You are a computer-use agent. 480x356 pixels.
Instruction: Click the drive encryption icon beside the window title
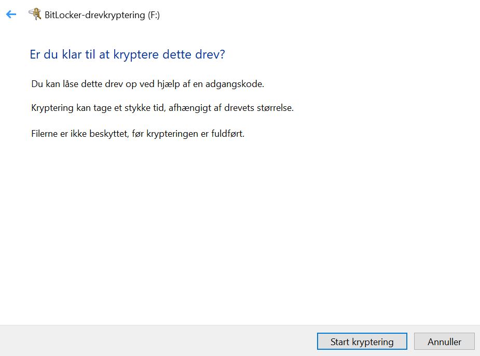coord(35,15)
